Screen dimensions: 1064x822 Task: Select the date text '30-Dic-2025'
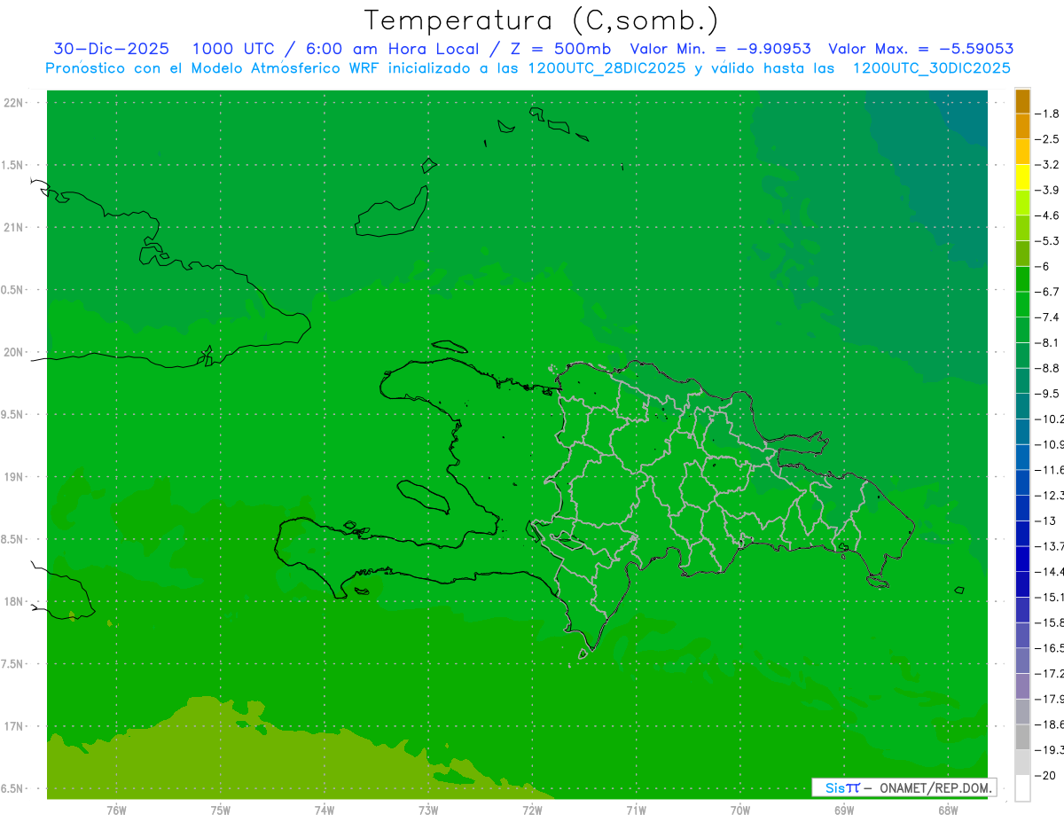click(x=113, y=49)
